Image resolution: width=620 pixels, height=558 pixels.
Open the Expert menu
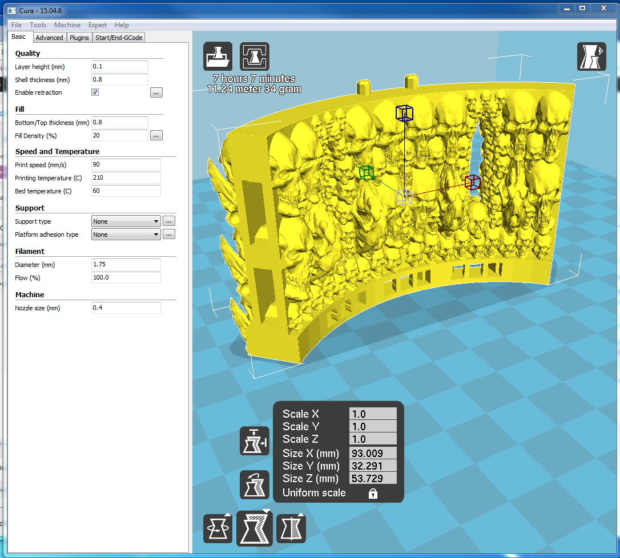click(x=98, y=25)
